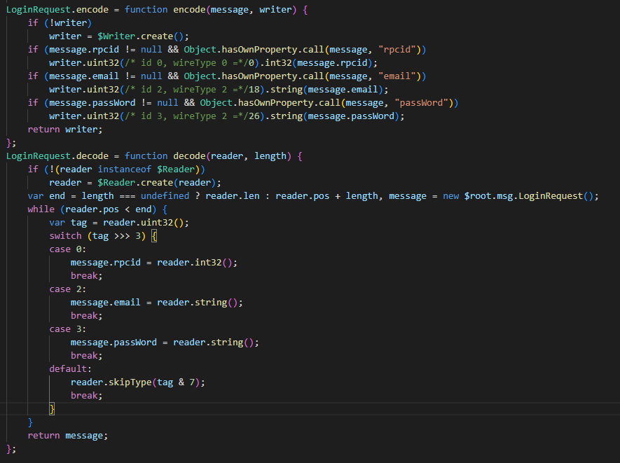The image size is (620, 463).
Task: Click '$Reader.create(reader)' call
Action: coord(157,183)
